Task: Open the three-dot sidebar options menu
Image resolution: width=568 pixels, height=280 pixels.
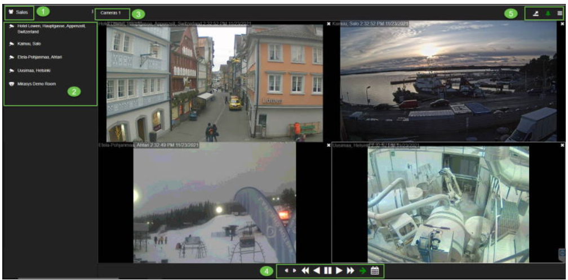Action: (x=92, y=11)
